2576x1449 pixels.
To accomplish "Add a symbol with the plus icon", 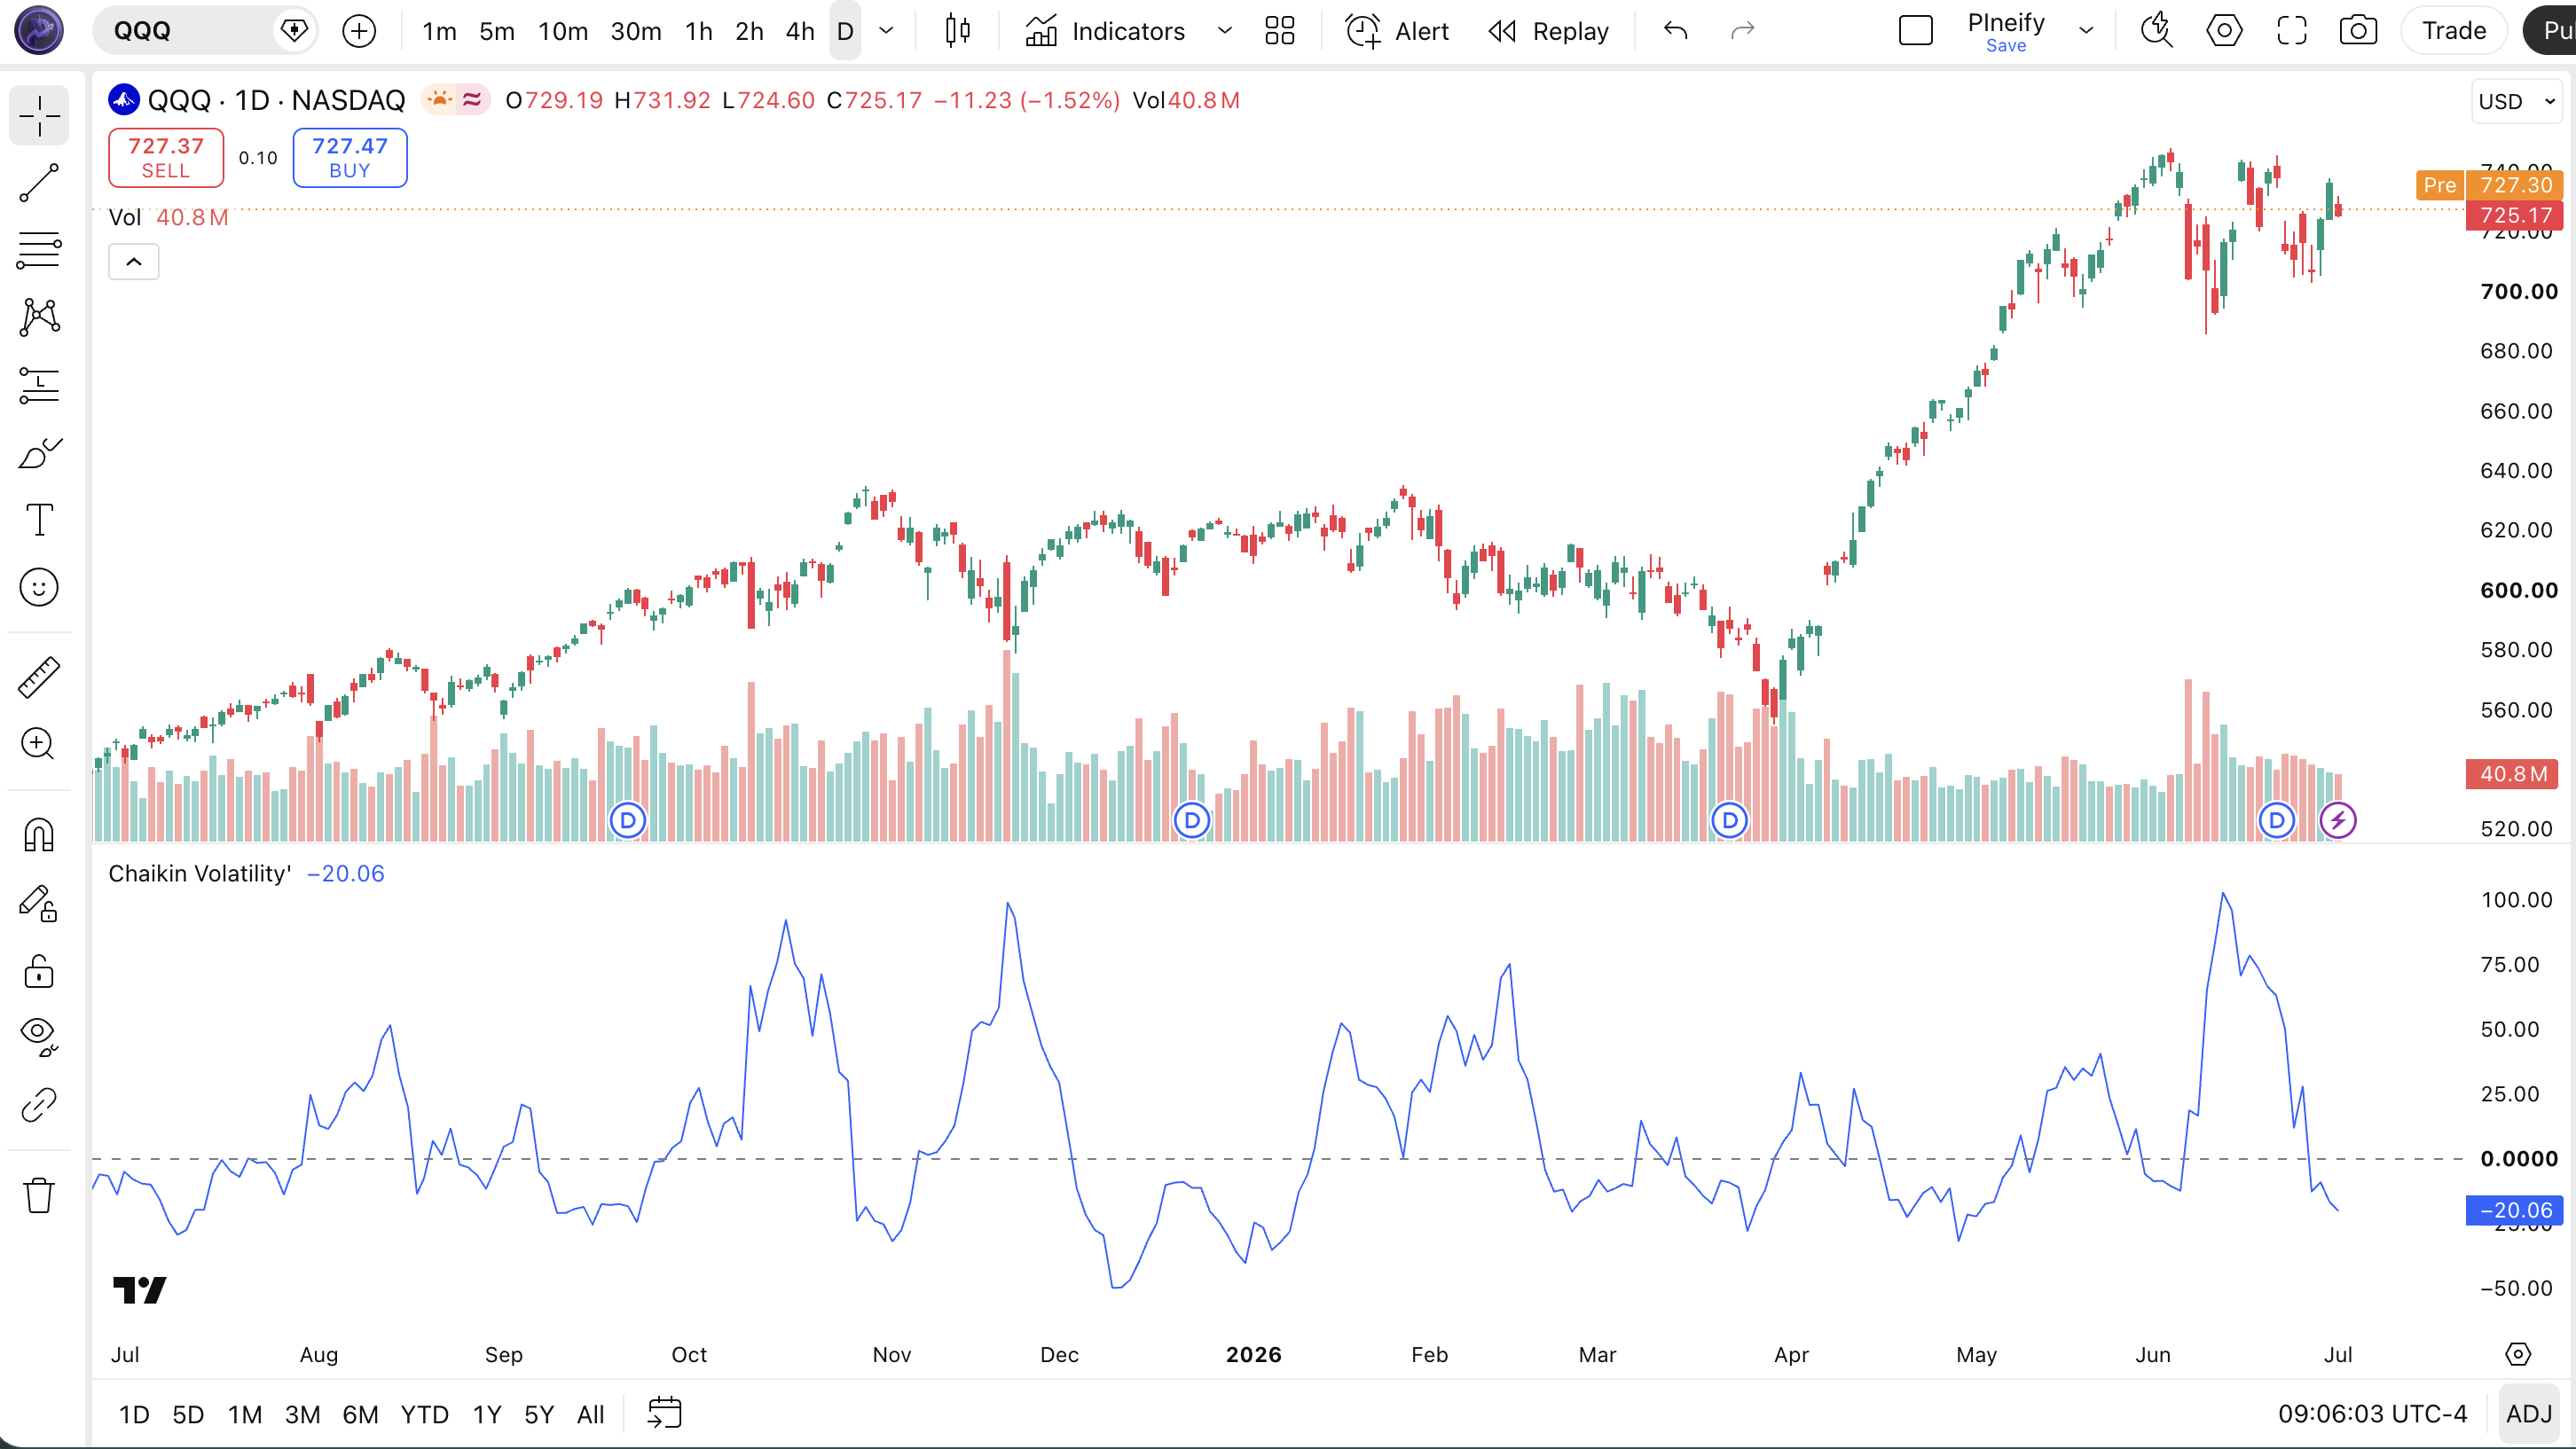I will [x=359, y=31].
